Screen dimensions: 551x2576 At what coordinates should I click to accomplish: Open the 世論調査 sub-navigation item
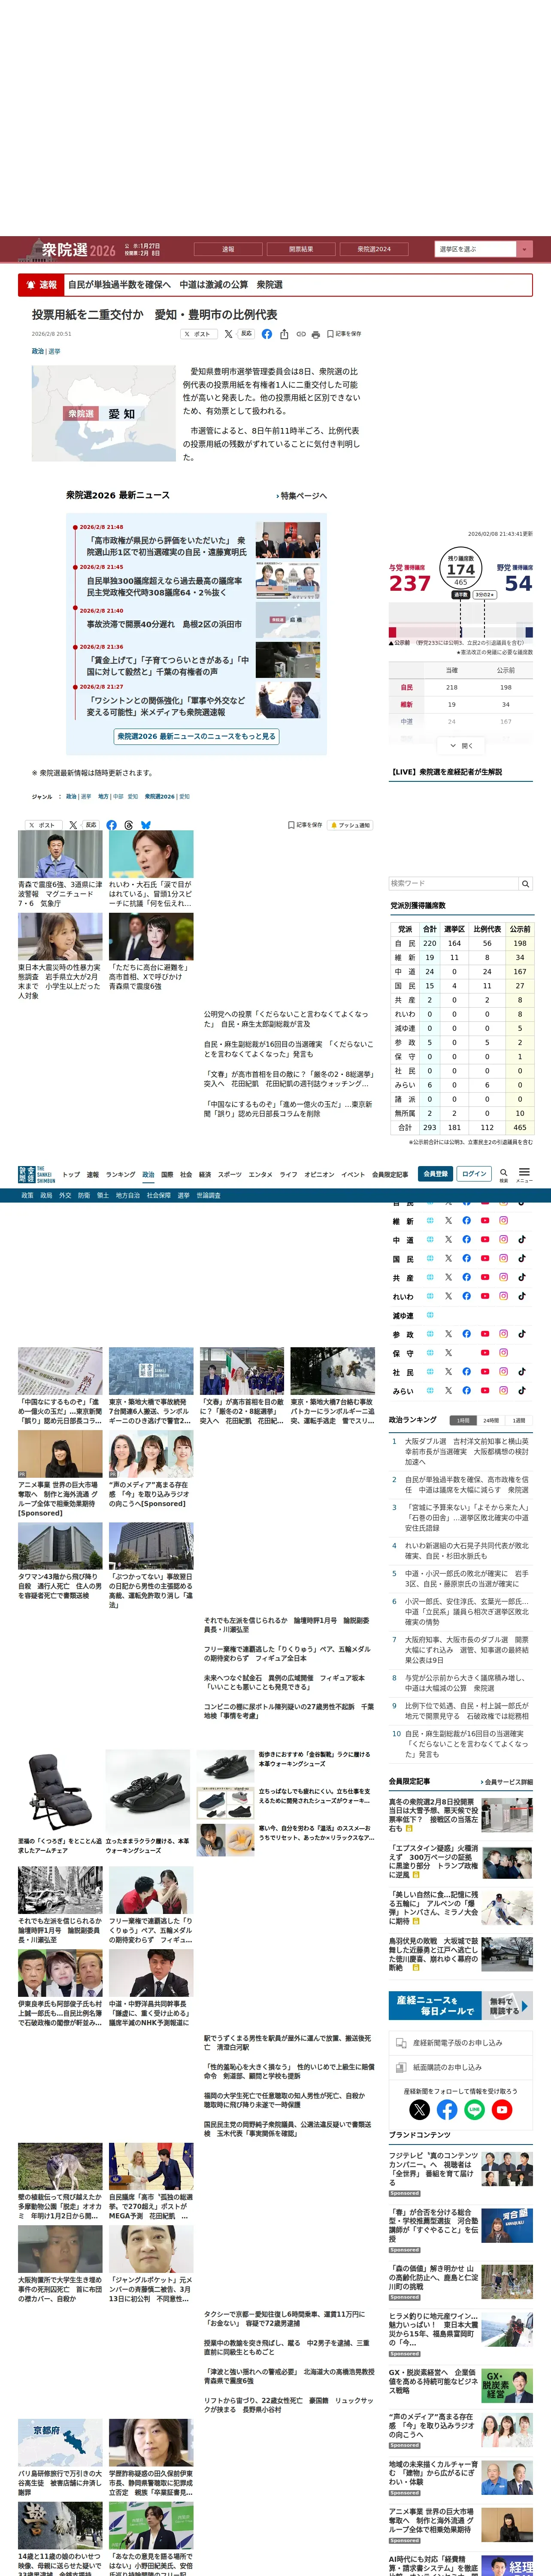click(208, 1195)
